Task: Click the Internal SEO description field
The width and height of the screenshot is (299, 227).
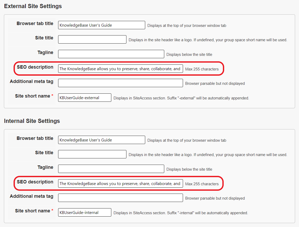Action: click(120, 183)
